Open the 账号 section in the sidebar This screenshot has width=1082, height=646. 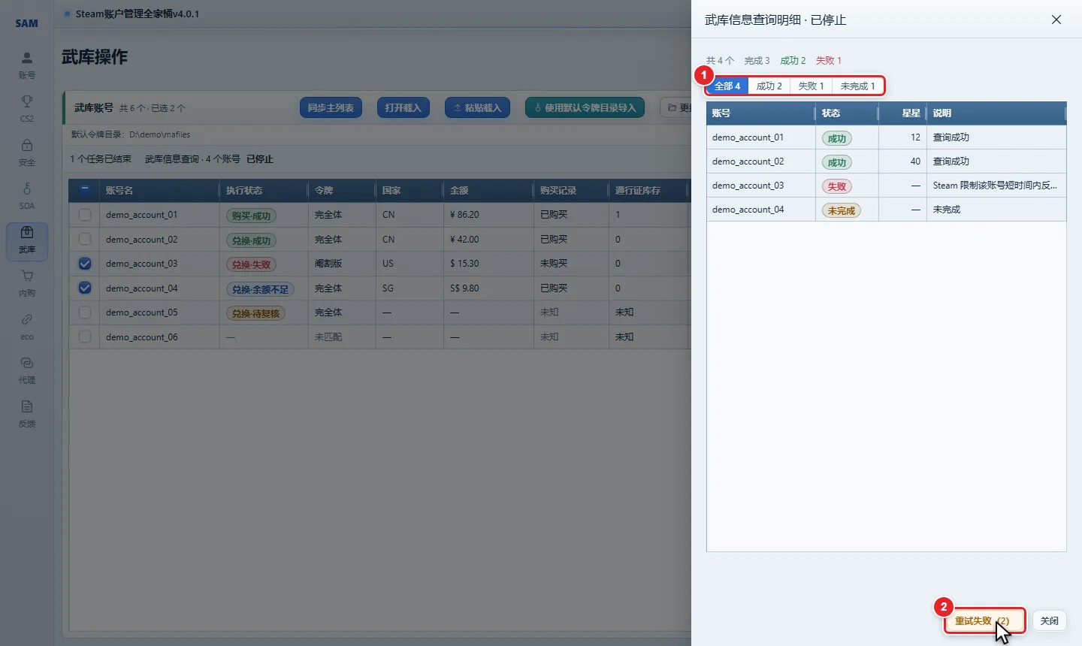click(27, 65)
